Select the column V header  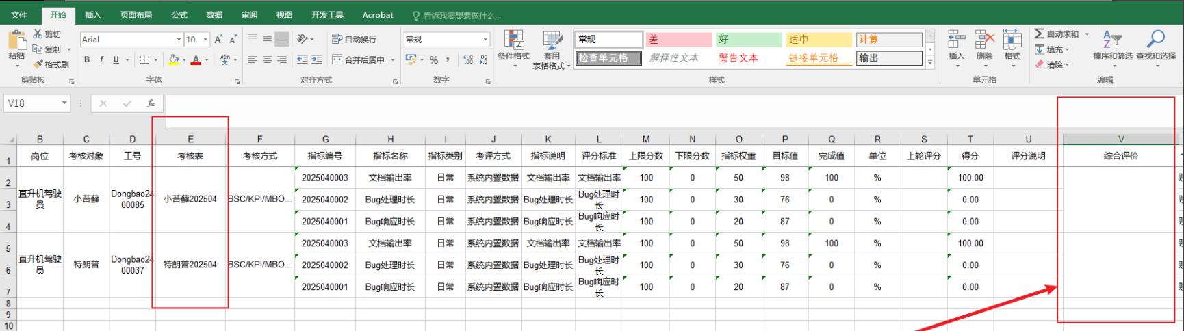pos(1120,139)
